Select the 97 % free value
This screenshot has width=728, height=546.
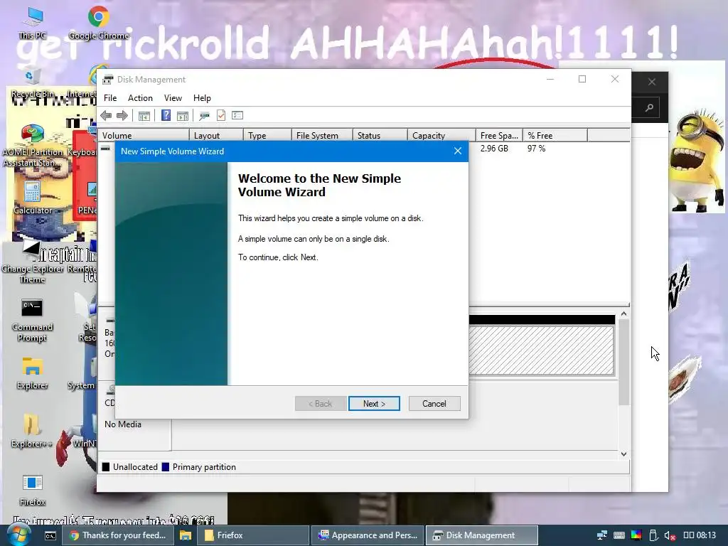(536, 149)
